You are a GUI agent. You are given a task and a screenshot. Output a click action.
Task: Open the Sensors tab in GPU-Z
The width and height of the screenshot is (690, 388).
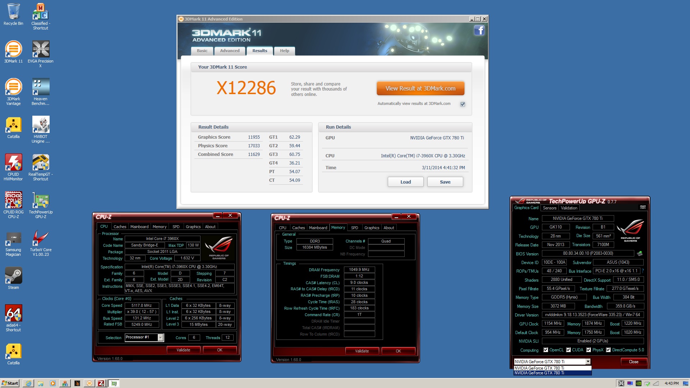click(549, 208)
